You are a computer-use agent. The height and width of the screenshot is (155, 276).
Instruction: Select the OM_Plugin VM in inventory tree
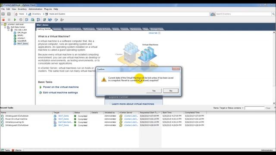pyautogui.click(x=22, y=33)
